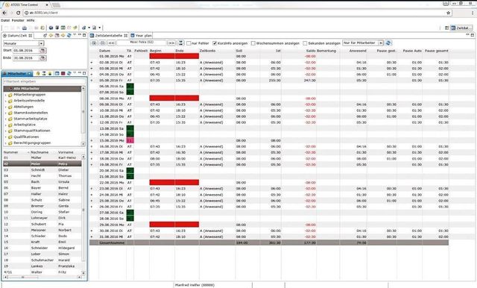Image resolution: width=477 pixels, height=288 pixels.
Task: Open calendar picker for Start date
Action: pyautogui.click(x=42, y=51)
